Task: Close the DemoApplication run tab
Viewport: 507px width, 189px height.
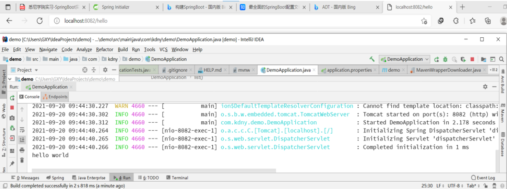Action: click(72, 87)
